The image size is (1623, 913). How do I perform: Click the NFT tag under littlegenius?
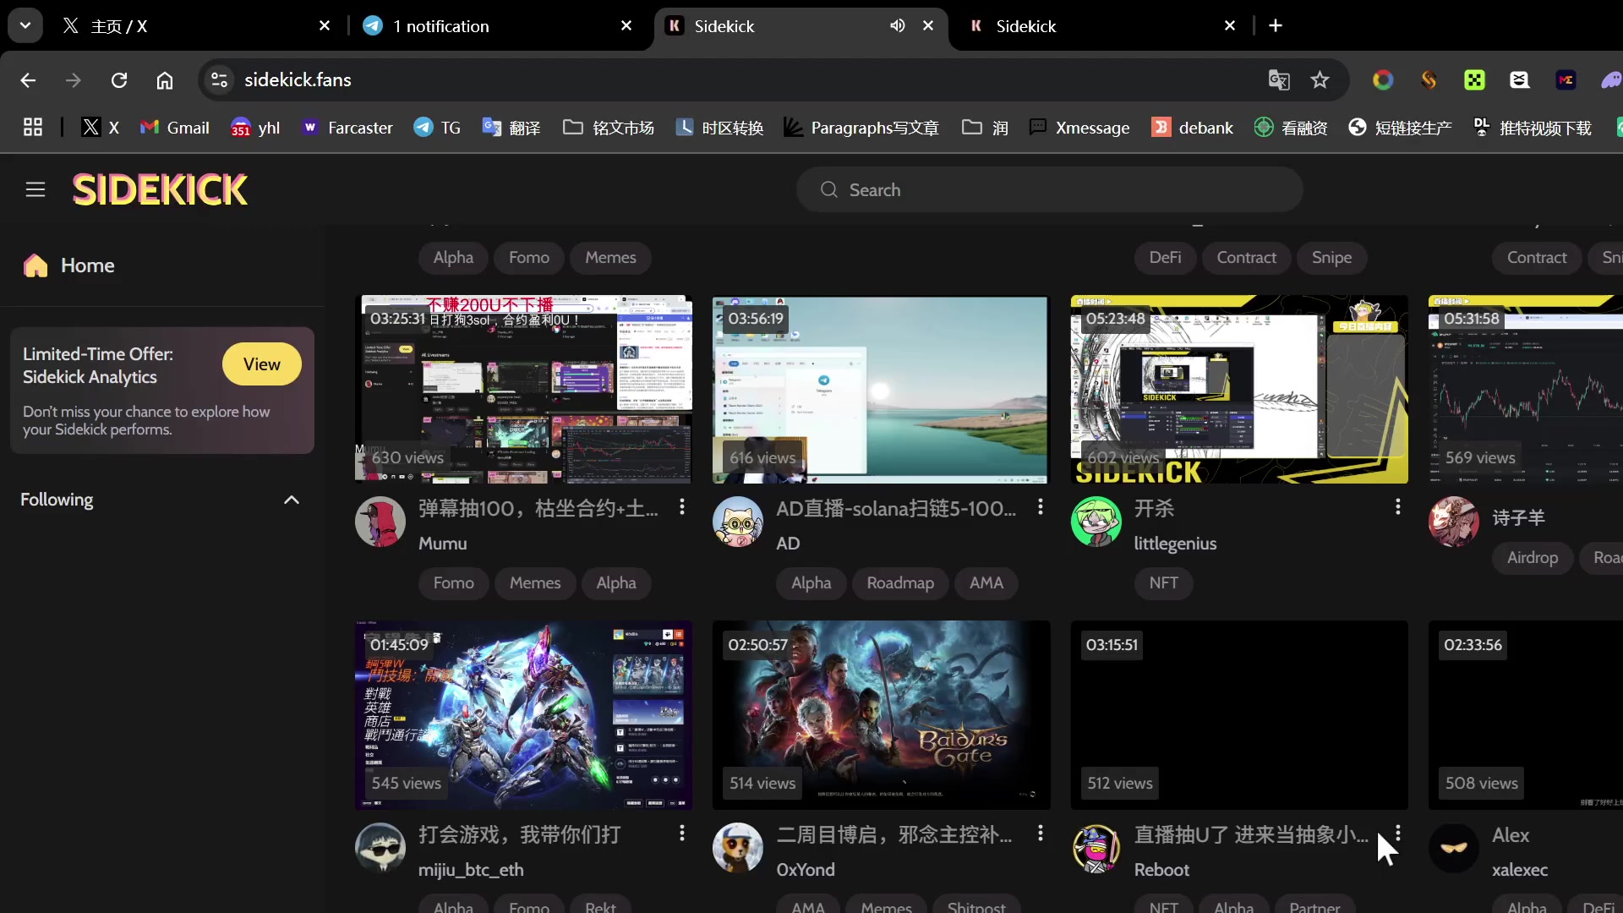pos(1163,583)
